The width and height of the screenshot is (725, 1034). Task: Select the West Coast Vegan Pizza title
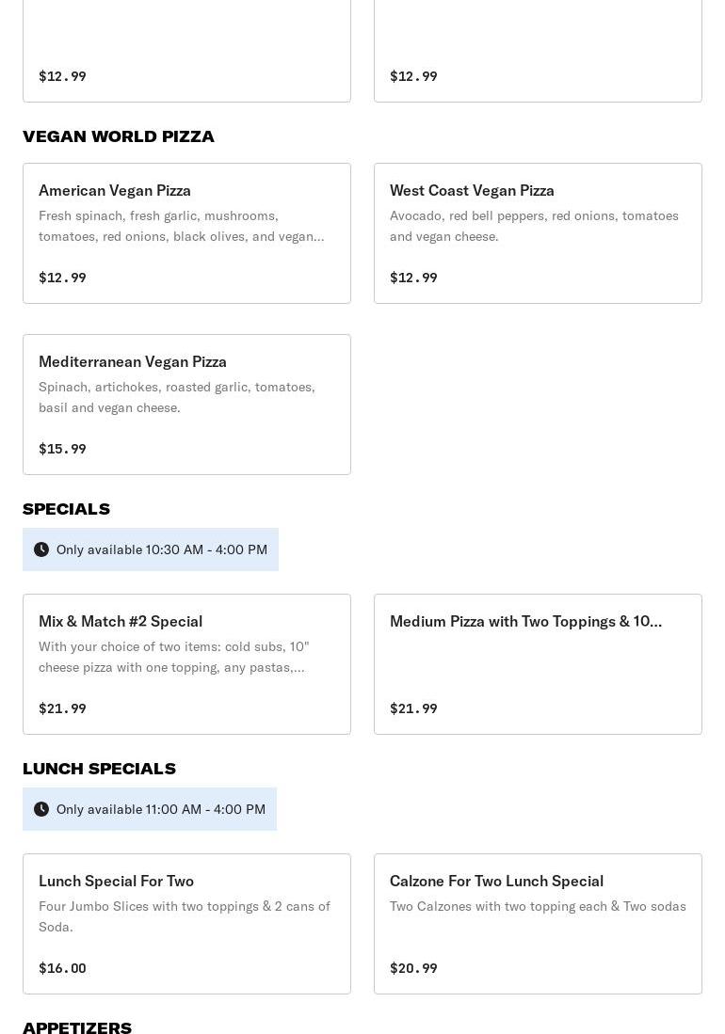click(472, 190)
